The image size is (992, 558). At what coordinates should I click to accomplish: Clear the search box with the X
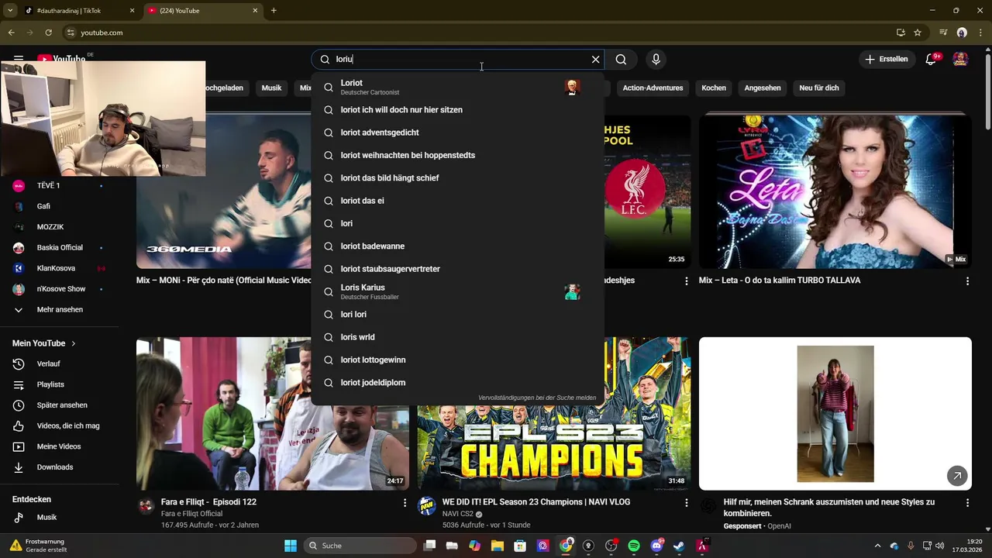595,59
